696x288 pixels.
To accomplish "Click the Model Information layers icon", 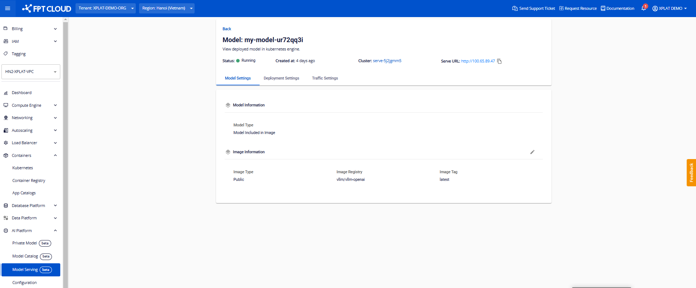I will (x=228, y=105).
